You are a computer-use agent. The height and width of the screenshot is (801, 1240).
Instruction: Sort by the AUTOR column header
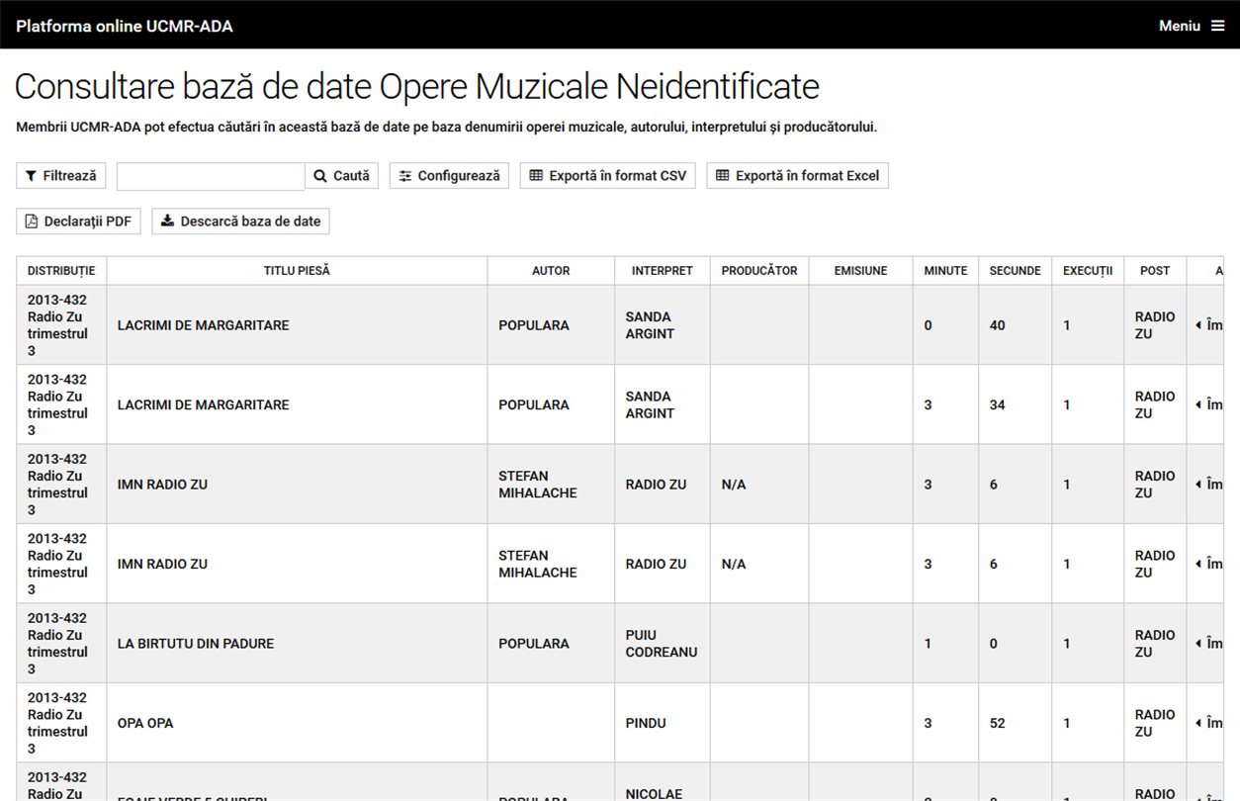tap(551, 271)
